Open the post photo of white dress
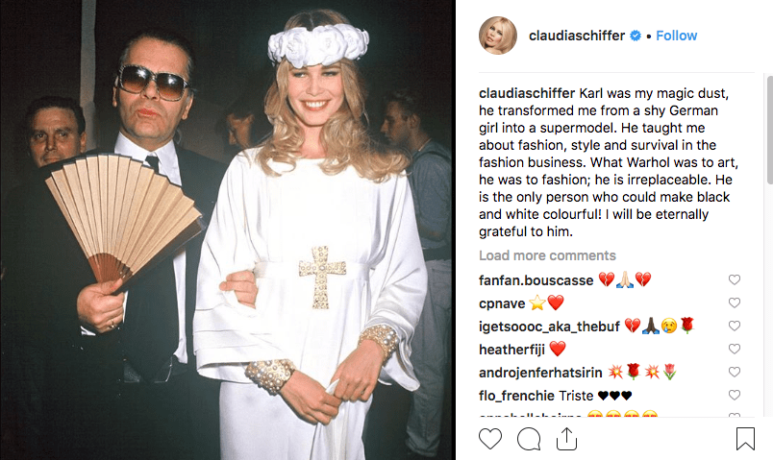 (228, 230)
